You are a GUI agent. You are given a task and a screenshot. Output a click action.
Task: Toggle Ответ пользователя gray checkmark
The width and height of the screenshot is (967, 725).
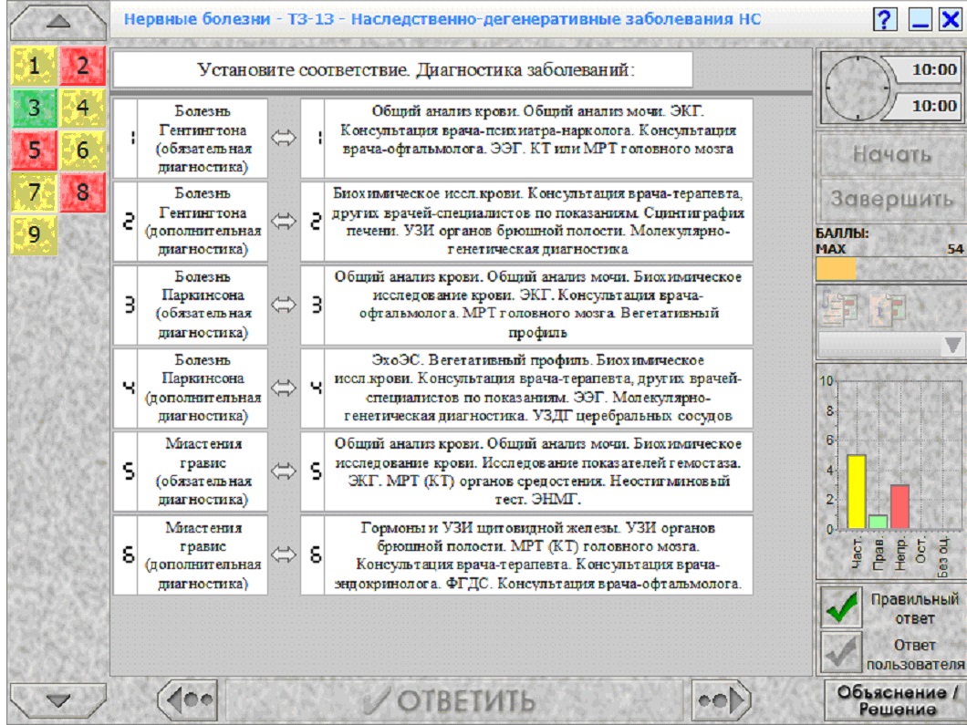[841, 652]
